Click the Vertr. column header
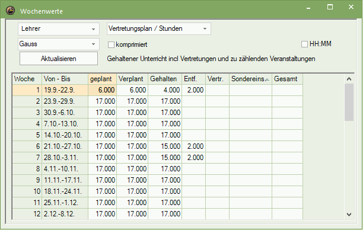Image resolution: width=363 pixels, height=230 pixels. 217,79
